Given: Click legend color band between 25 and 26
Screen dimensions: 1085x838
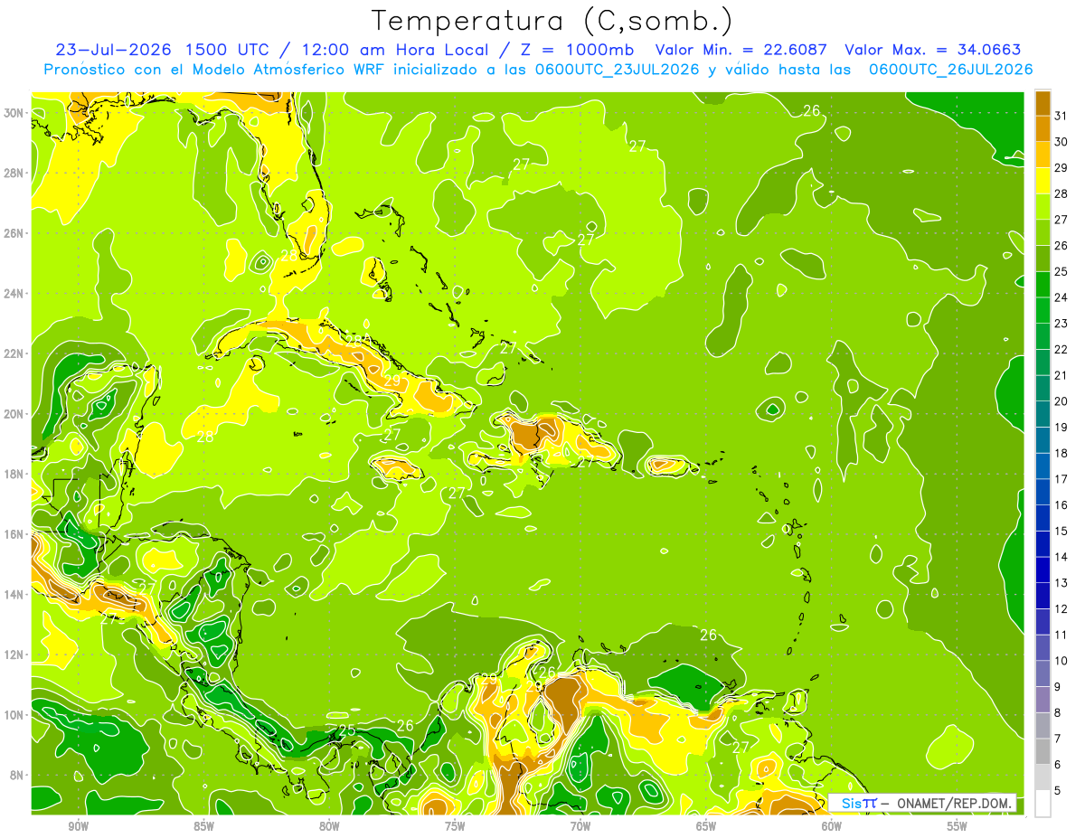Looking at the screenshot, I should (x=1043, y=259).
